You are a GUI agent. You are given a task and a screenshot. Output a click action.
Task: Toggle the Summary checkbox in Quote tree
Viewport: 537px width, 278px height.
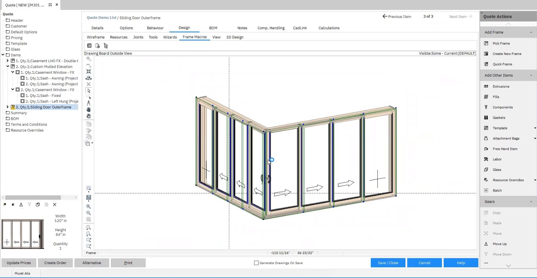pos(8,113)
